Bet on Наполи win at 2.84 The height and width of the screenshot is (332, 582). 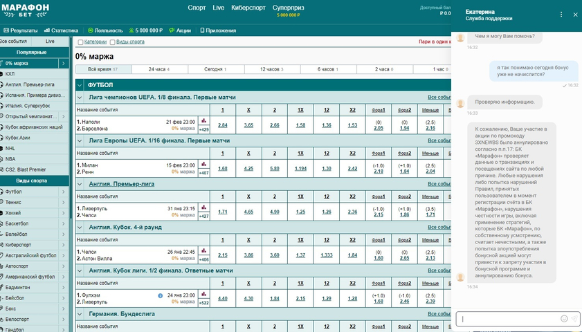tap(223, 125)
